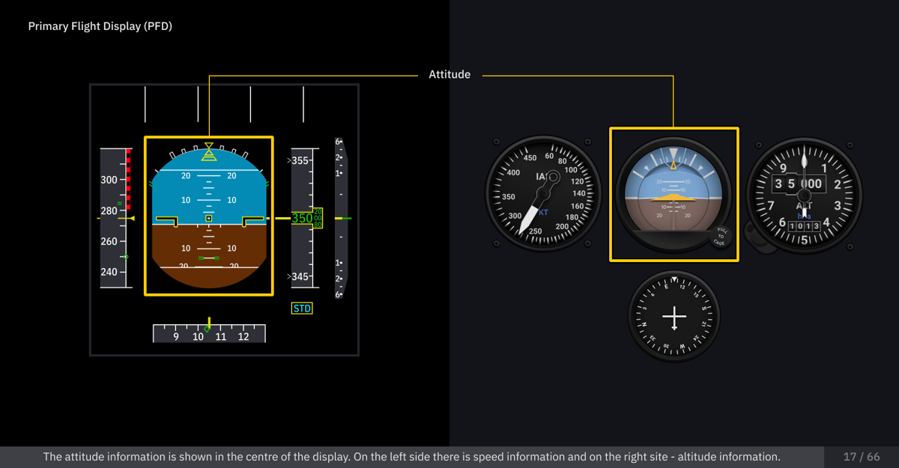Click the red overspeed band on speed tape

point(128,180)
